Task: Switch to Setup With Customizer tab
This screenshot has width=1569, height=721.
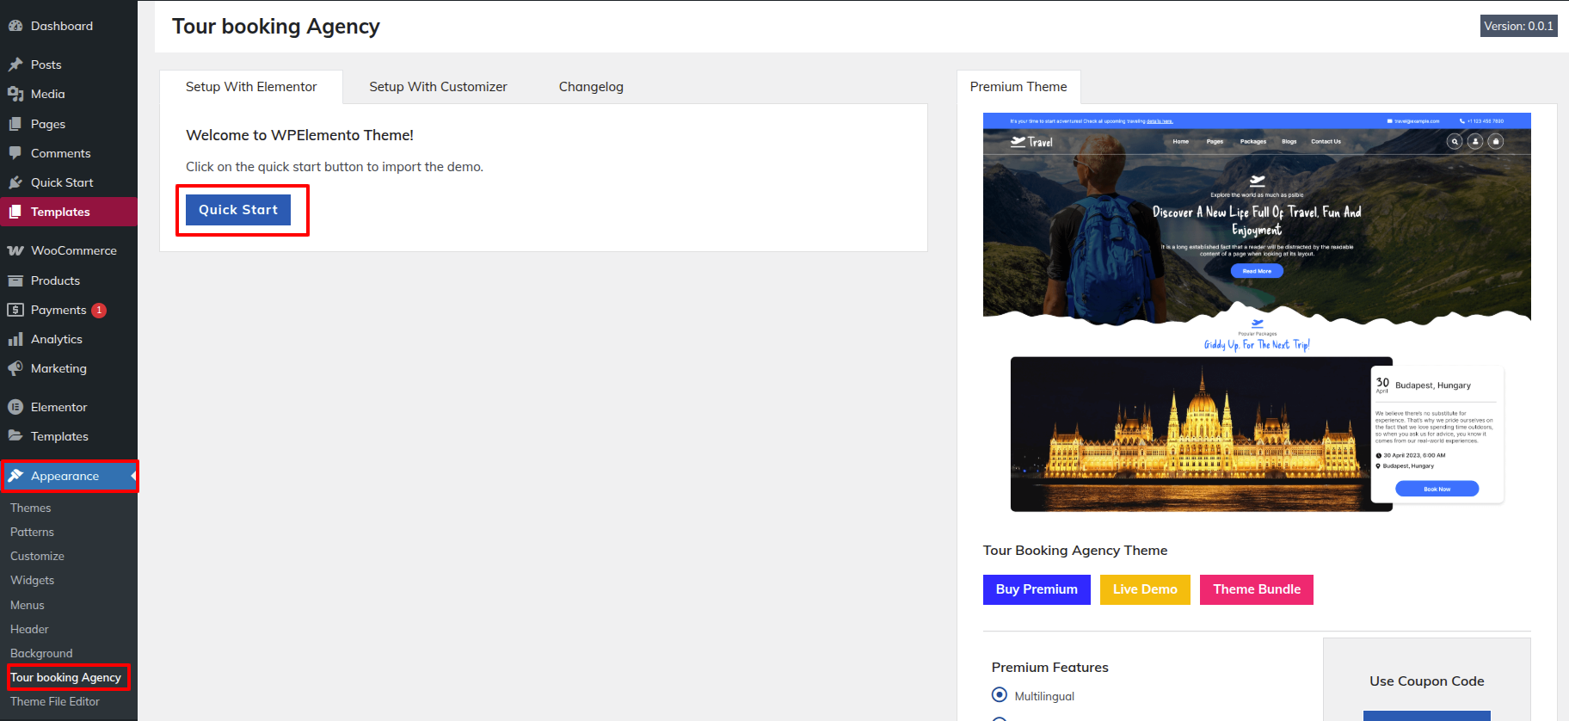Action: click(x=438, y=87)
